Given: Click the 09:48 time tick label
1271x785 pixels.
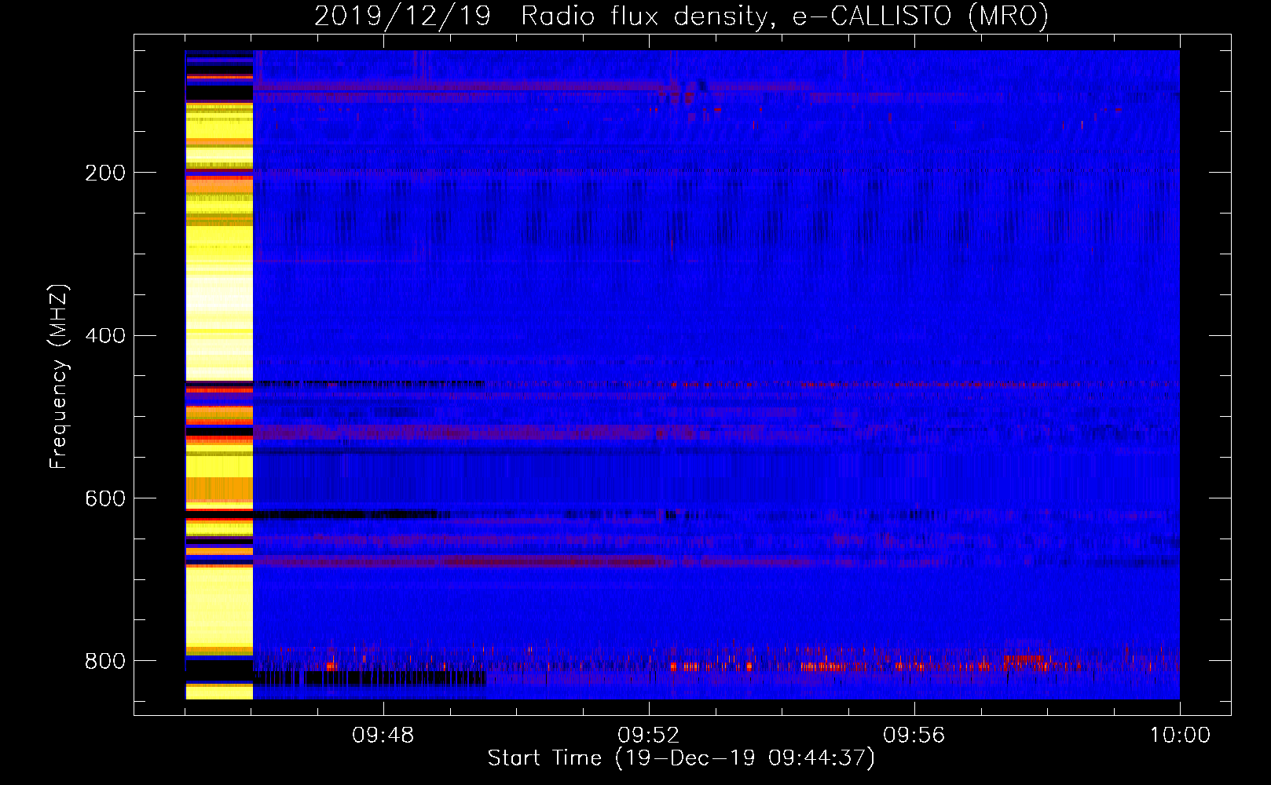Looking at the screenshot, I should (x=383, y=736).
